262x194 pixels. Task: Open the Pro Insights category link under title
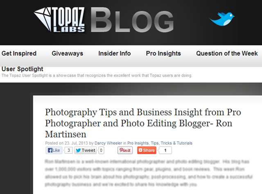pyautogui.click(x=138, y=143)
